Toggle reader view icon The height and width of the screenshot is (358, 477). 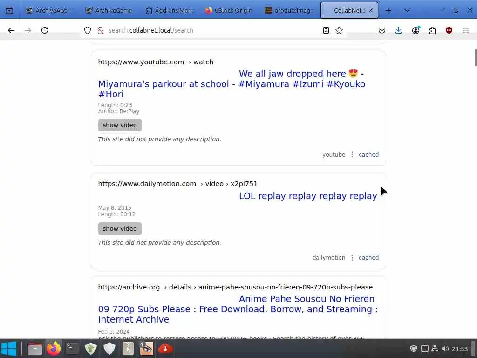click(x=326, y=30)
